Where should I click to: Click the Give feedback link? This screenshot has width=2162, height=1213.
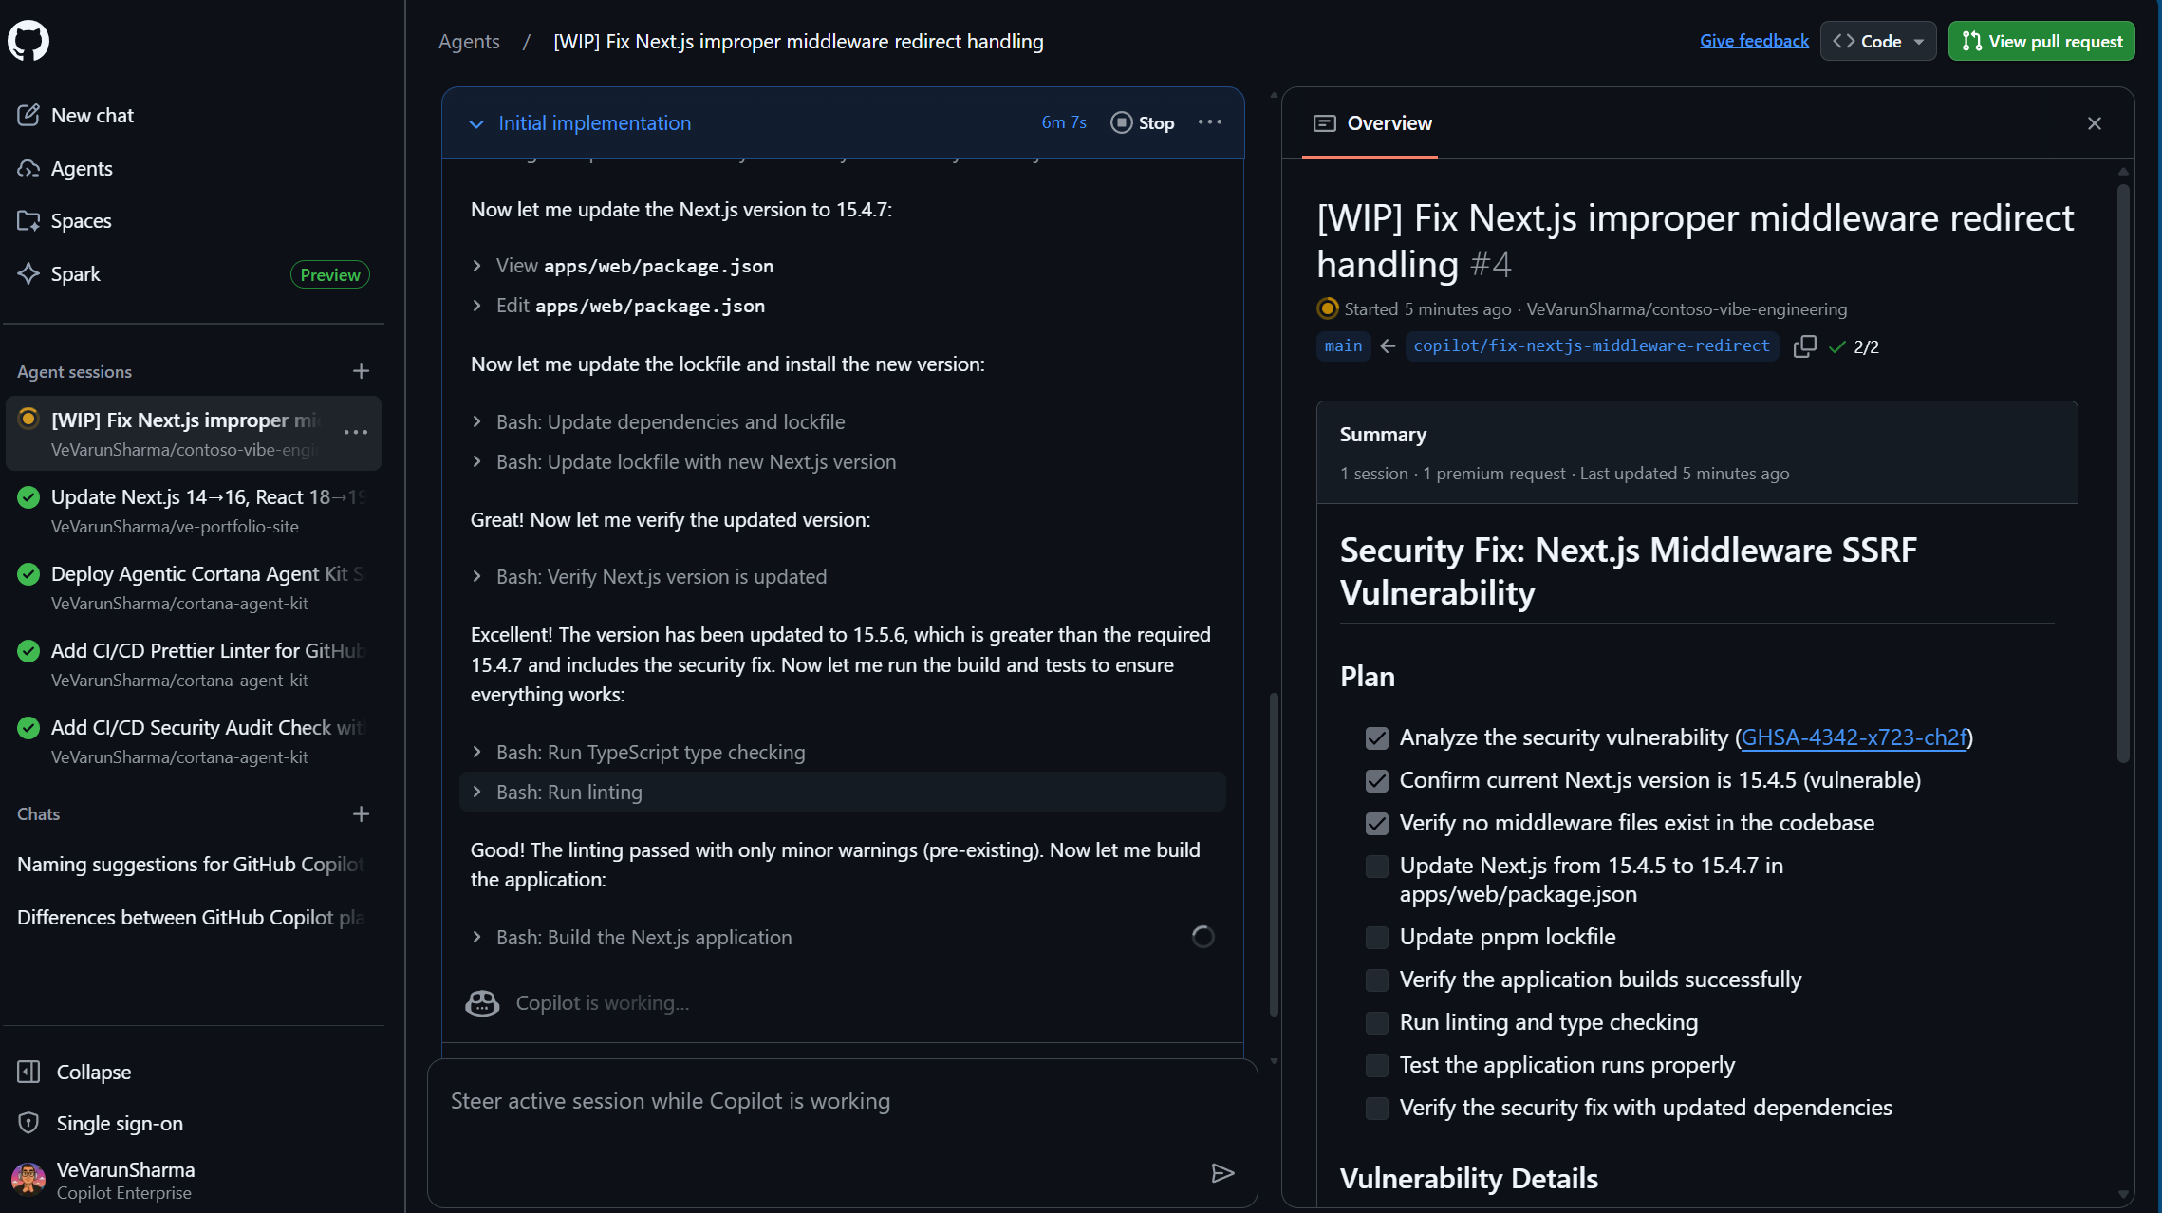1754,41
